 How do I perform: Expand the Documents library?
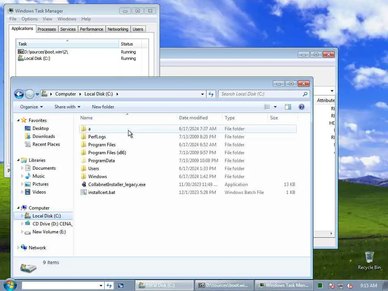click(x=22, y=168)
